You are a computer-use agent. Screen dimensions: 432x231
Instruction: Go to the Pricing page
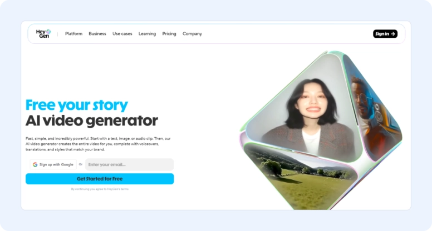pos(169,33)
